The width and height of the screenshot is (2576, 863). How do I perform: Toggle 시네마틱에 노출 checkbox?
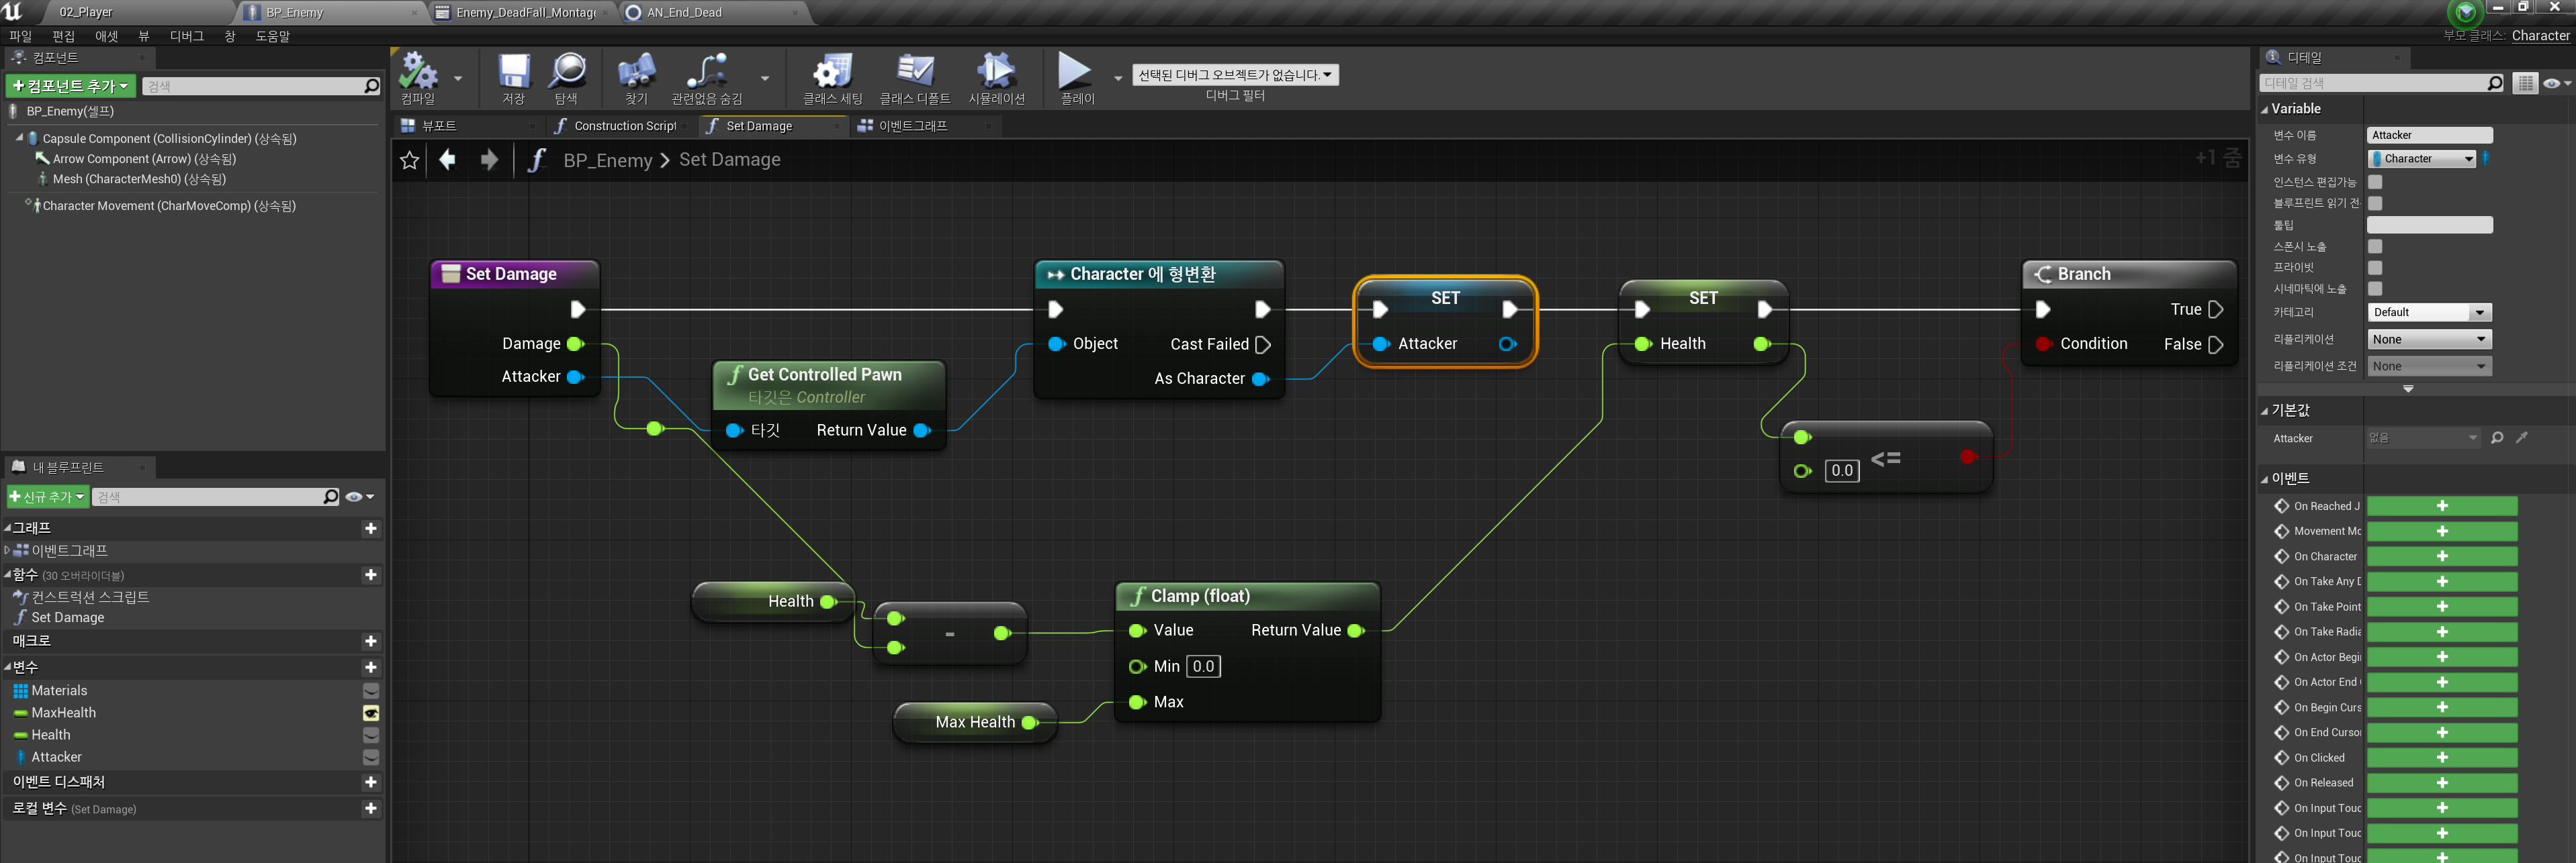(2375, 289)
